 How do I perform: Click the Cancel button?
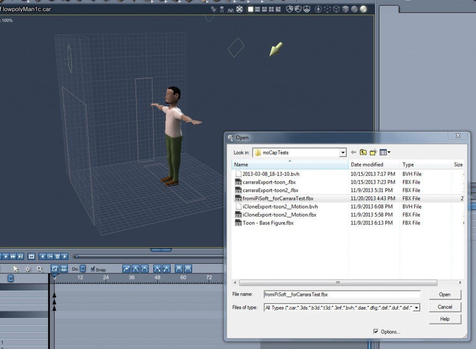coord(445,307)
